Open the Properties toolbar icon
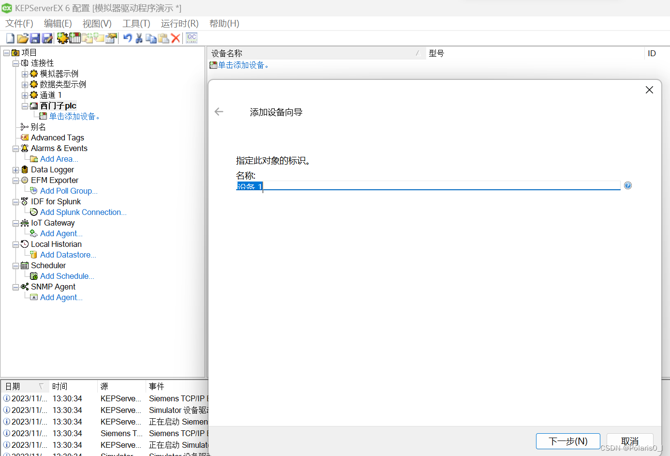Image resolution: width=670 pixels, height=456 pixels. pyautogui.click(x=111, y=38)
